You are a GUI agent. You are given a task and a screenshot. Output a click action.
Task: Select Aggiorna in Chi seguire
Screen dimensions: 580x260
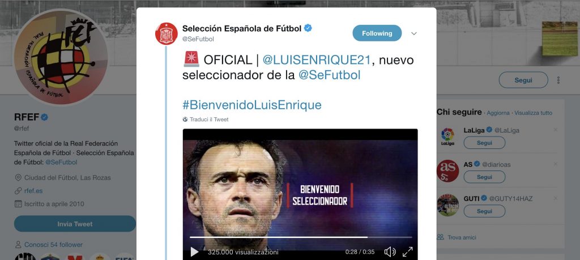click(498, 113)
